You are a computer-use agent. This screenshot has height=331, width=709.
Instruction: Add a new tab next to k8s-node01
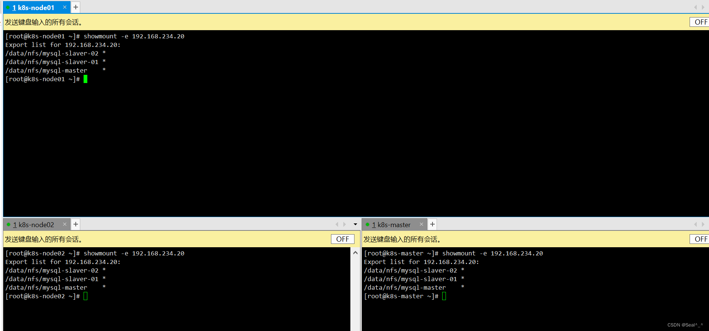75,7
